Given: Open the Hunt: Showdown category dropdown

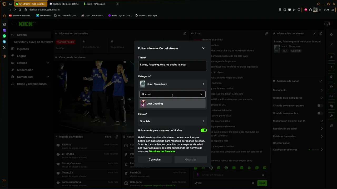Looking at the screenshot, I should (x=172, y=84).
